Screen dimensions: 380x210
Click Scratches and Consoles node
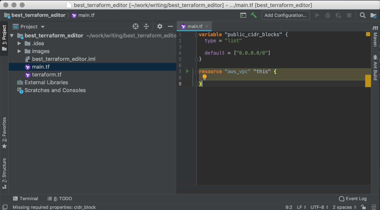(55, 90)
